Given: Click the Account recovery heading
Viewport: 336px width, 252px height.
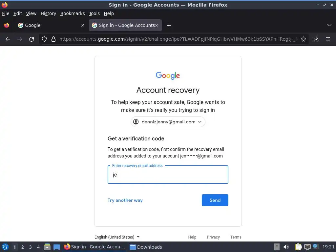Looking at the screenshot, I should point(168,90).
